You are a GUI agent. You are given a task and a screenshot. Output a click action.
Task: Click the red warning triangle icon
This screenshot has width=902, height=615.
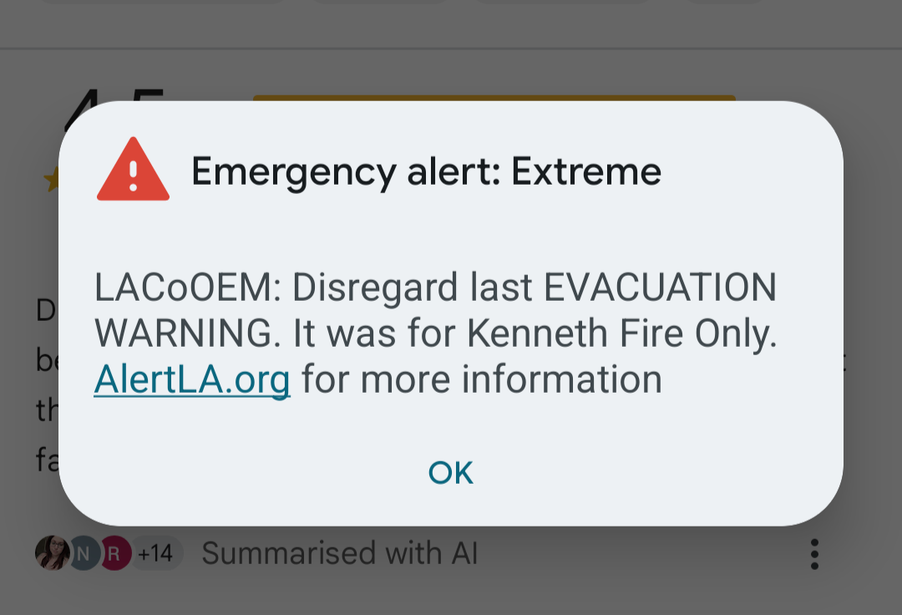click(133, 169)
